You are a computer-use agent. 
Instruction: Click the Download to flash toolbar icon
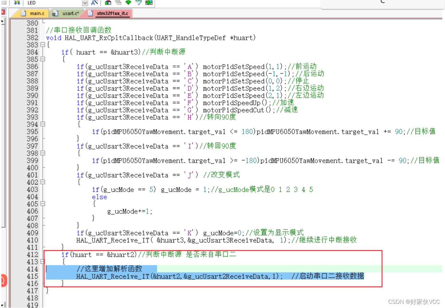pos(16,3)
